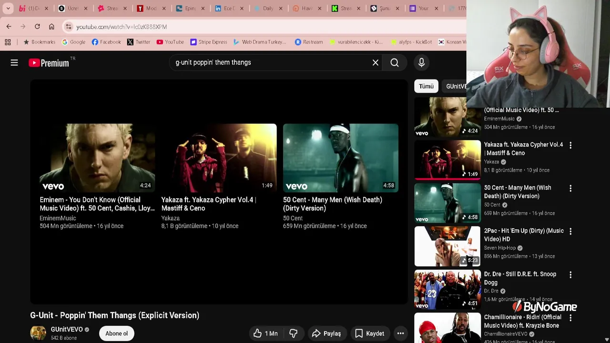Open sidebar title 'Dr. Dre - Still D.R.E.'
Image resolution: width=610 pixels, height=343 pixels.
520,278
